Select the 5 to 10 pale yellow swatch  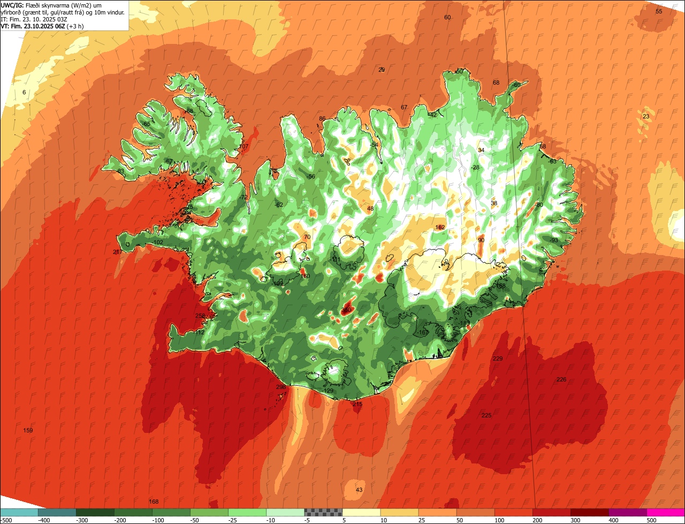click(361, 512)
